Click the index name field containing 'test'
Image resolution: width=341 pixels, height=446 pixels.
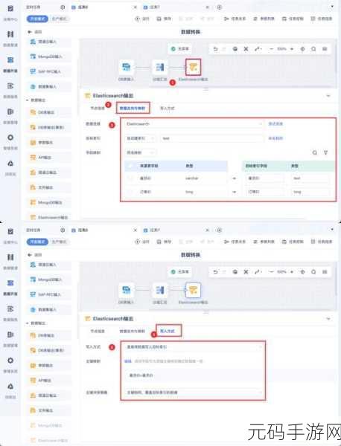point(211,138)
